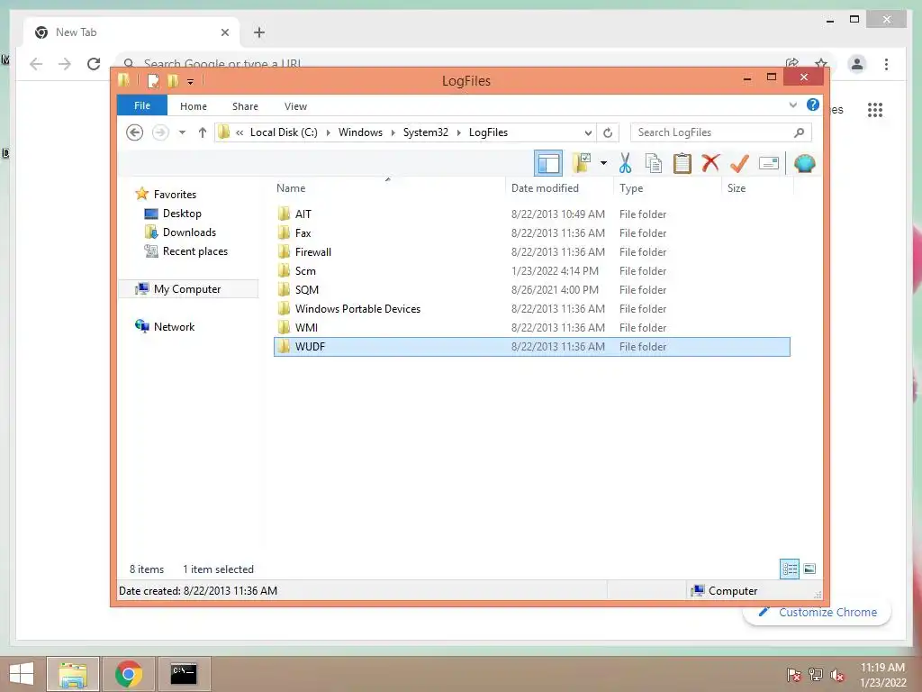Image resolution: width=922 pixels, height=692 pixels.
Task: Click the orange checkmark properties icon
Action: point(739,163)
